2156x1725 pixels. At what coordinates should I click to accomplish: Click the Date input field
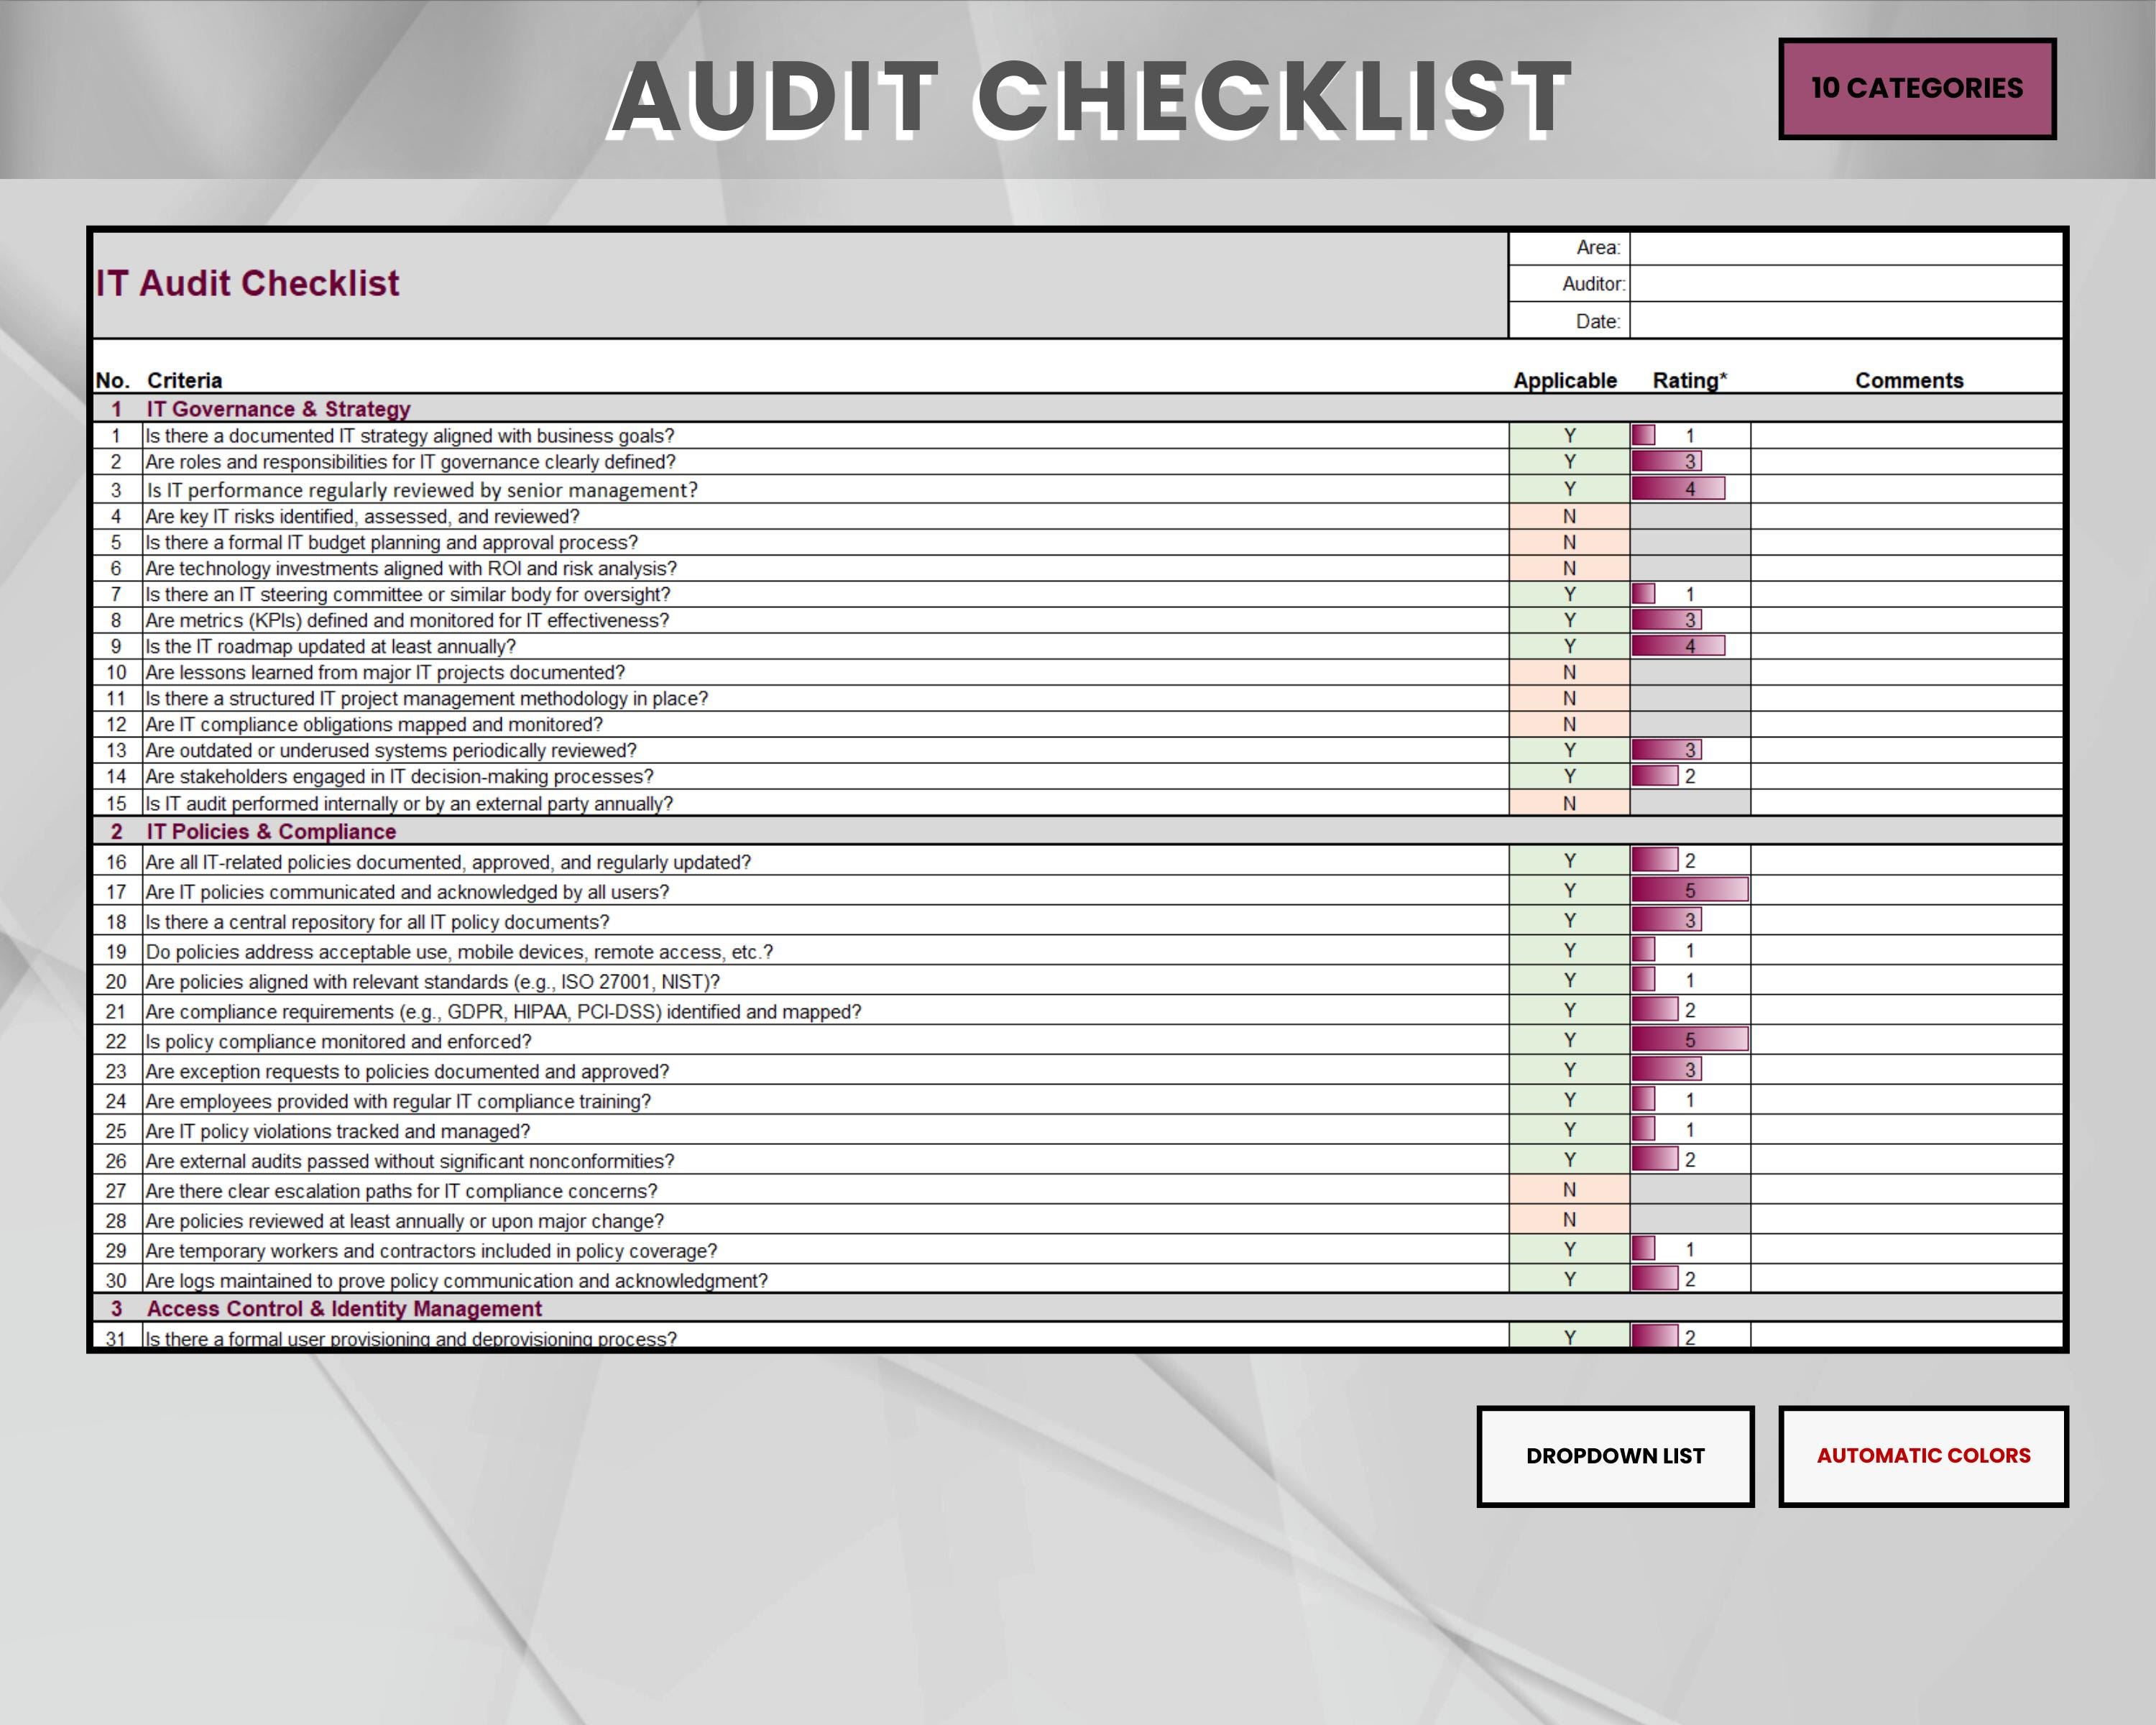[1850, 322]
